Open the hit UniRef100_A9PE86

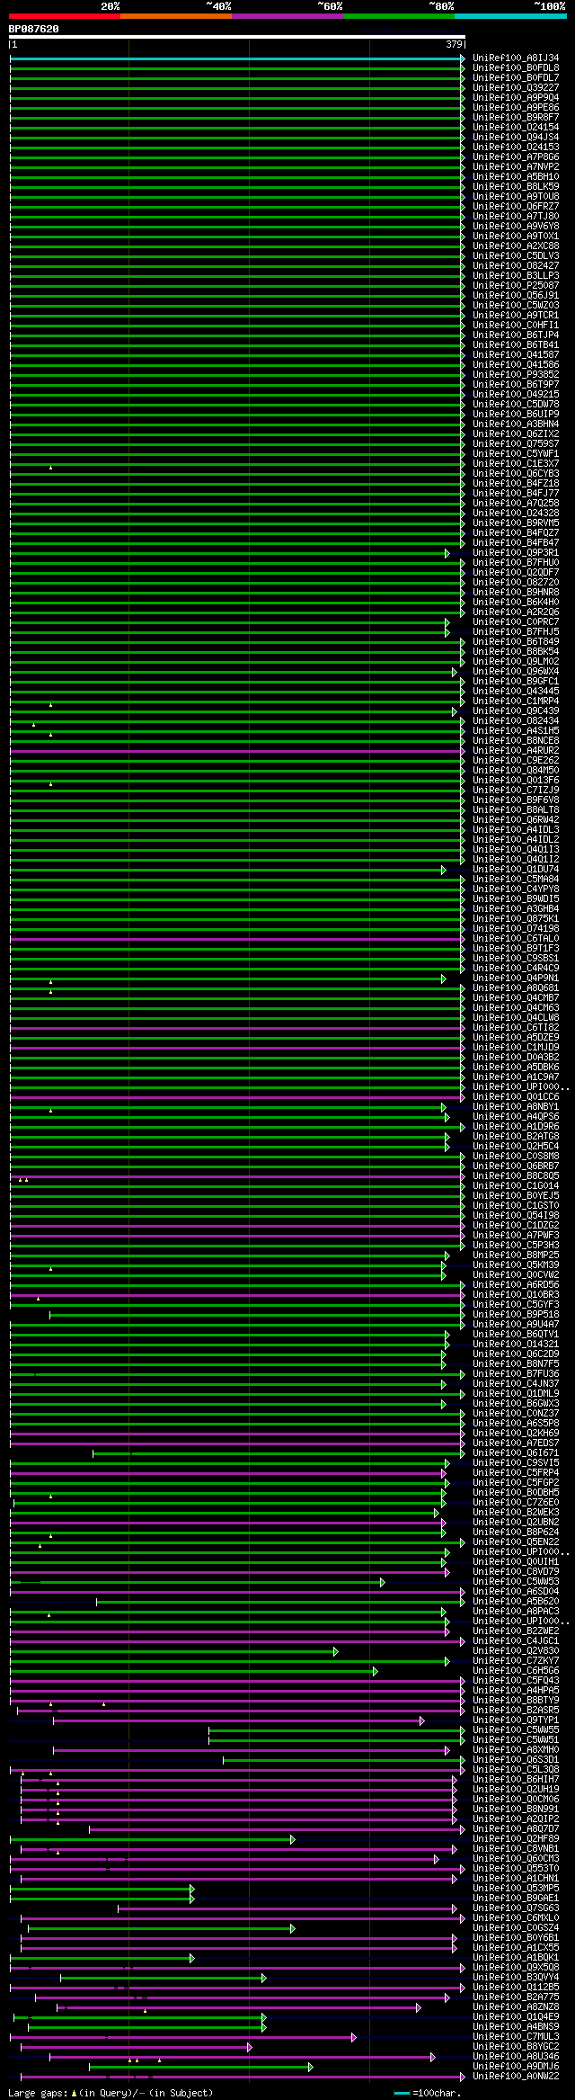click(516, 108)
